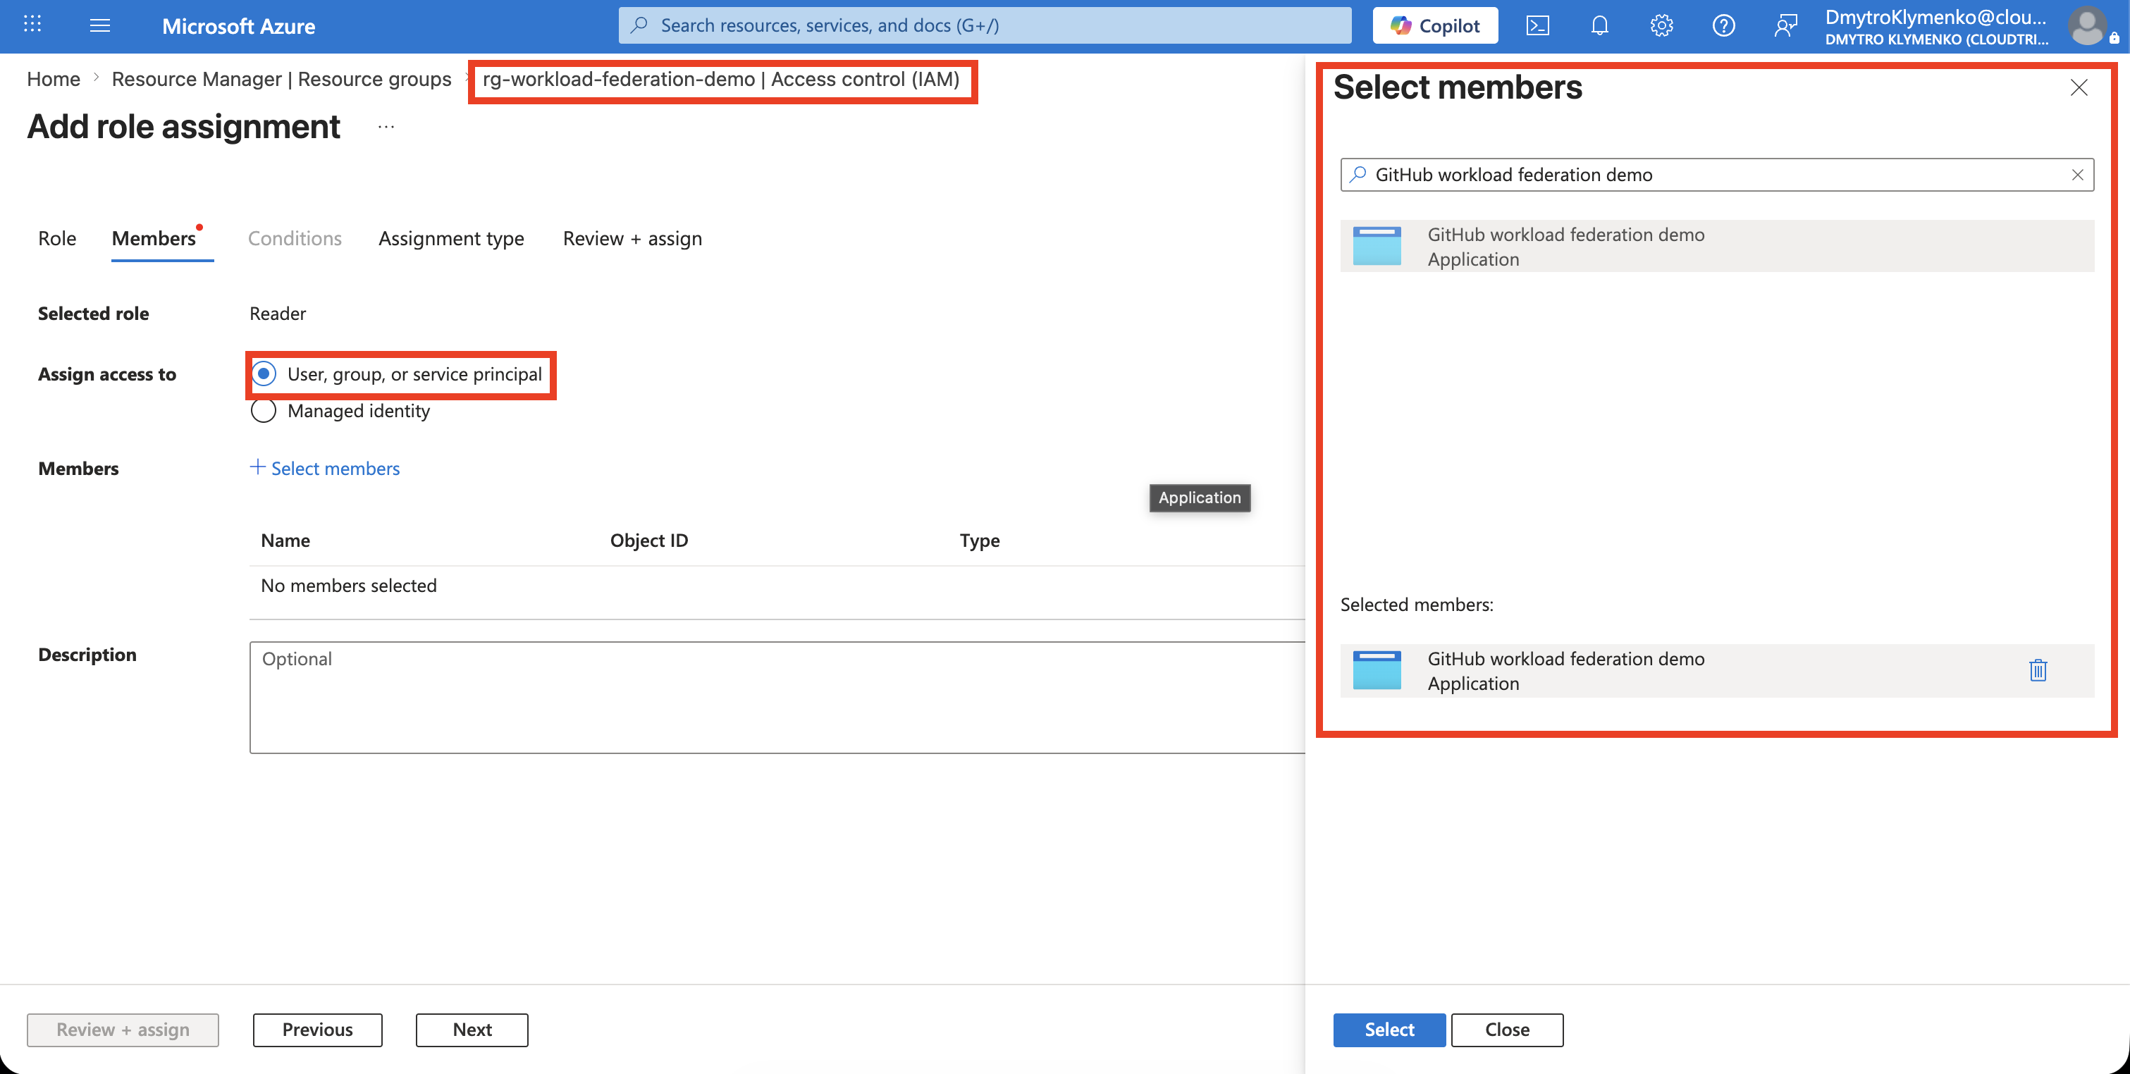Click the 'Reader' selected role value

pos(278,314)
